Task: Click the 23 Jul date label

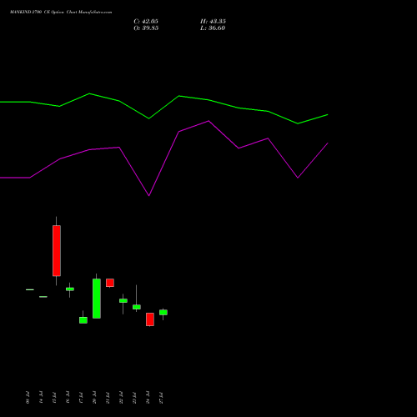Action: coord(134,398)
